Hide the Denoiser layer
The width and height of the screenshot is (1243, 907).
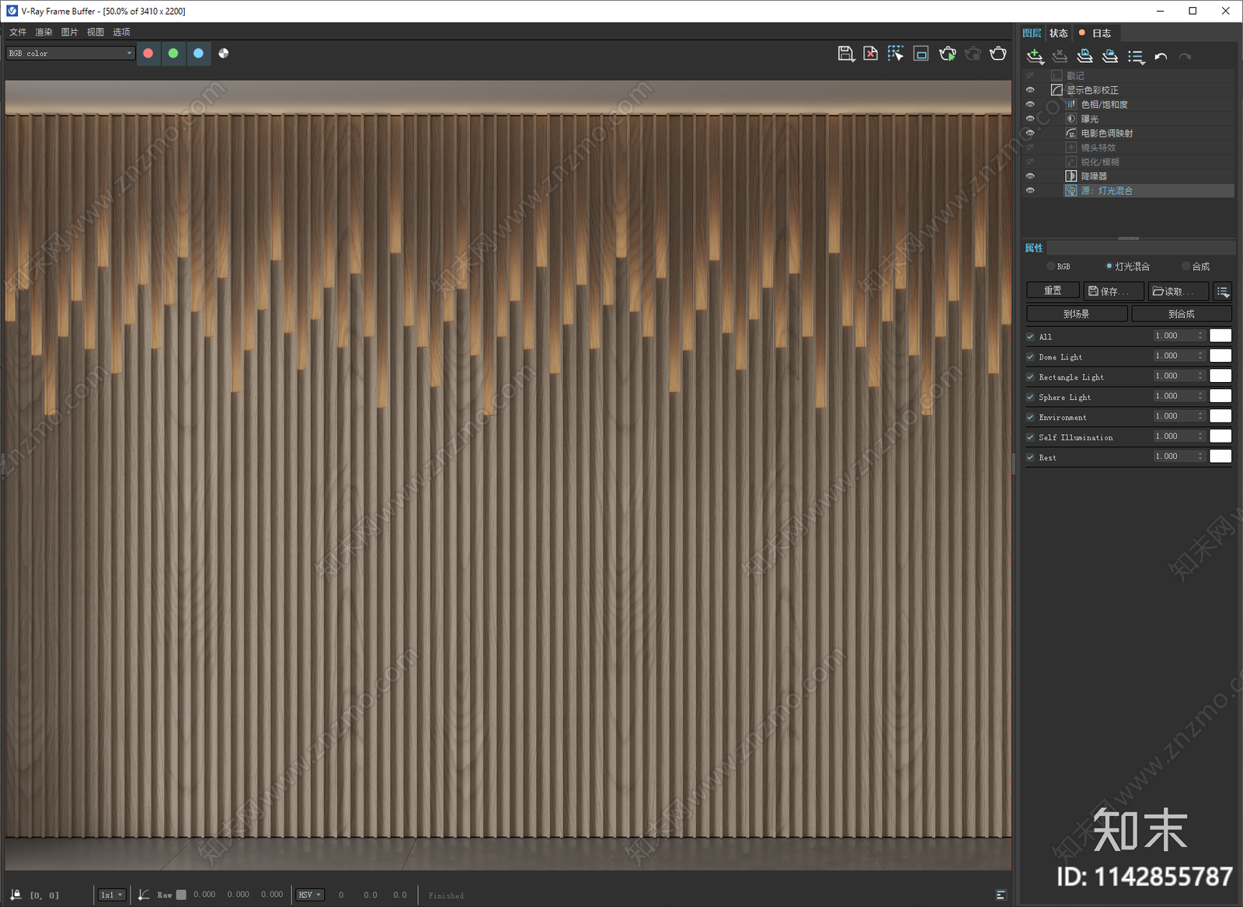[1030, 176]
